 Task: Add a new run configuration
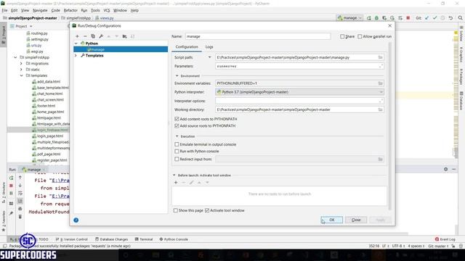pos(77,36)
